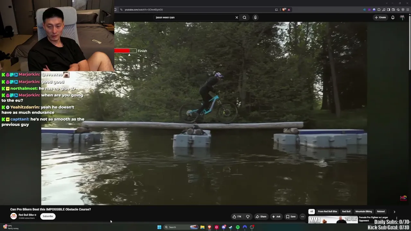Dislike the video

(248, 217)
